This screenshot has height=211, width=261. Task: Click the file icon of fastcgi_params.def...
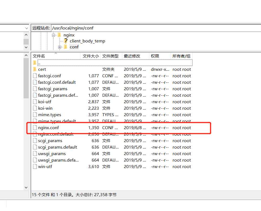pos(35,95)
